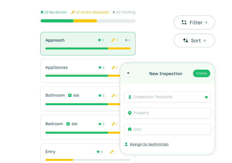Viewport: 232px width, 163px height.
Task: Close the New Inspection dialog
Action: (x=128, y=73)
